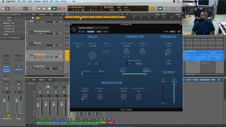Toggle the yellow global solo S button
Image resolution: width=226 pixels, height=127 pixels.
pyautogui.click(x=38, y=18)
